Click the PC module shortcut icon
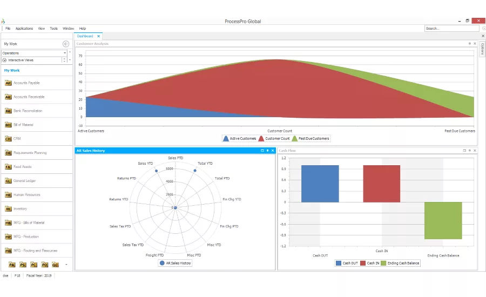The image size is (486, 297). coord(33,265)
